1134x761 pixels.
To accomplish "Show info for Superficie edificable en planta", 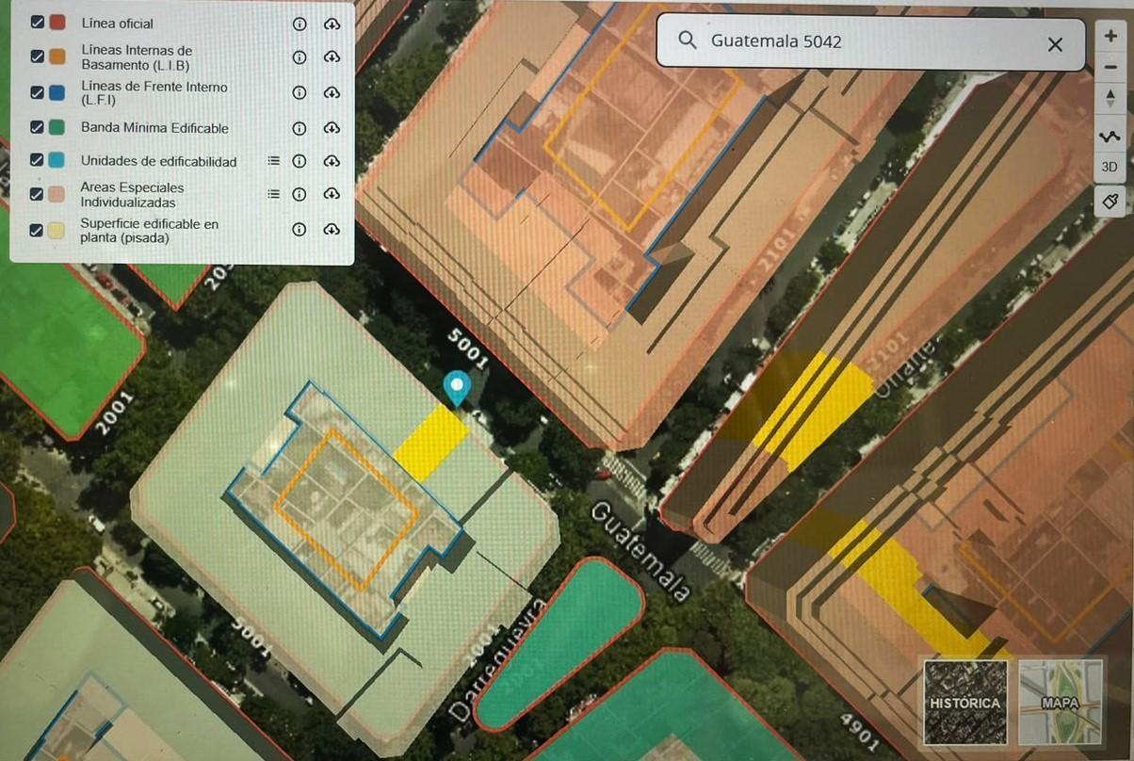I will coord(300,229).
